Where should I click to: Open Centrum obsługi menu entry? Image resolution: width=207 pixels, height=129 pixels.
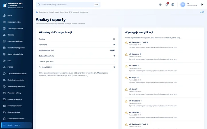pos(16,112)
